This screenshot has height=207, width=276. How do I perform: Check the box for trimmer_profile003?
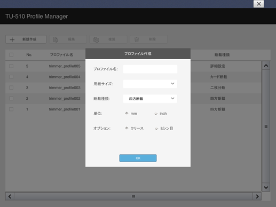coord(11,87)
